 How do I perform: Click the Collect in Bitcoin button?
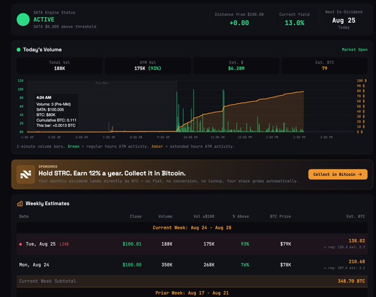pos(338,174)
